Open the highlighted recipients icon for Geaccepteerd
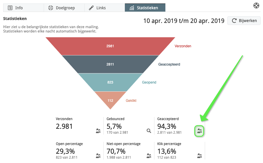Viewport: 263px width, 163px height. click(199, 131)
